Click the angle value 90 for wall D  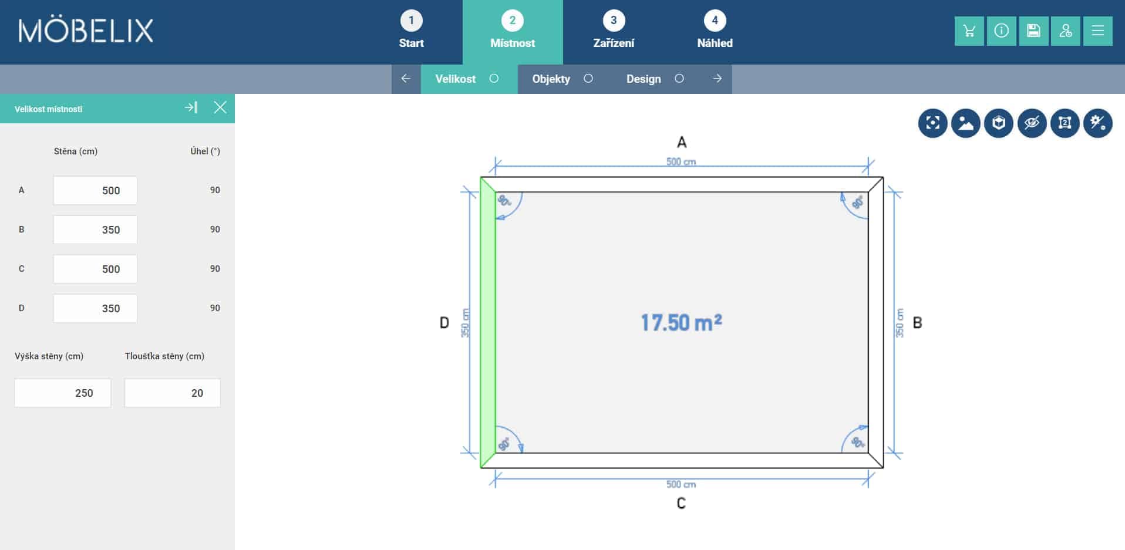pyautogui.click(x=215, y=308)
